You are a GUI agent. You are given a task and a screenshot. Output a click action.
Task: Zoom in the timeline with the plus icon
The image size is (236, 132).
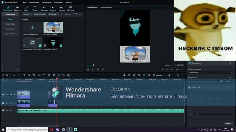point(169,75)
